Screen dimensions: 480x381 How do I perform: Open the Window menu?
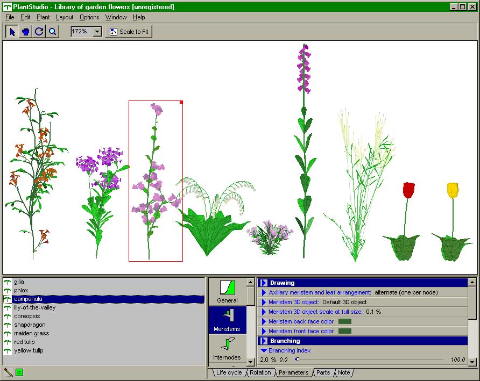[116, 17]
